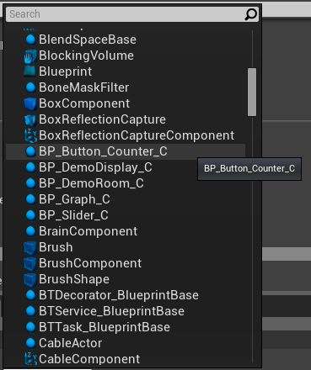Select BP_Button_Counter_C from the list
The width and height of the screenshot is (311, 370).
[126, 151]
